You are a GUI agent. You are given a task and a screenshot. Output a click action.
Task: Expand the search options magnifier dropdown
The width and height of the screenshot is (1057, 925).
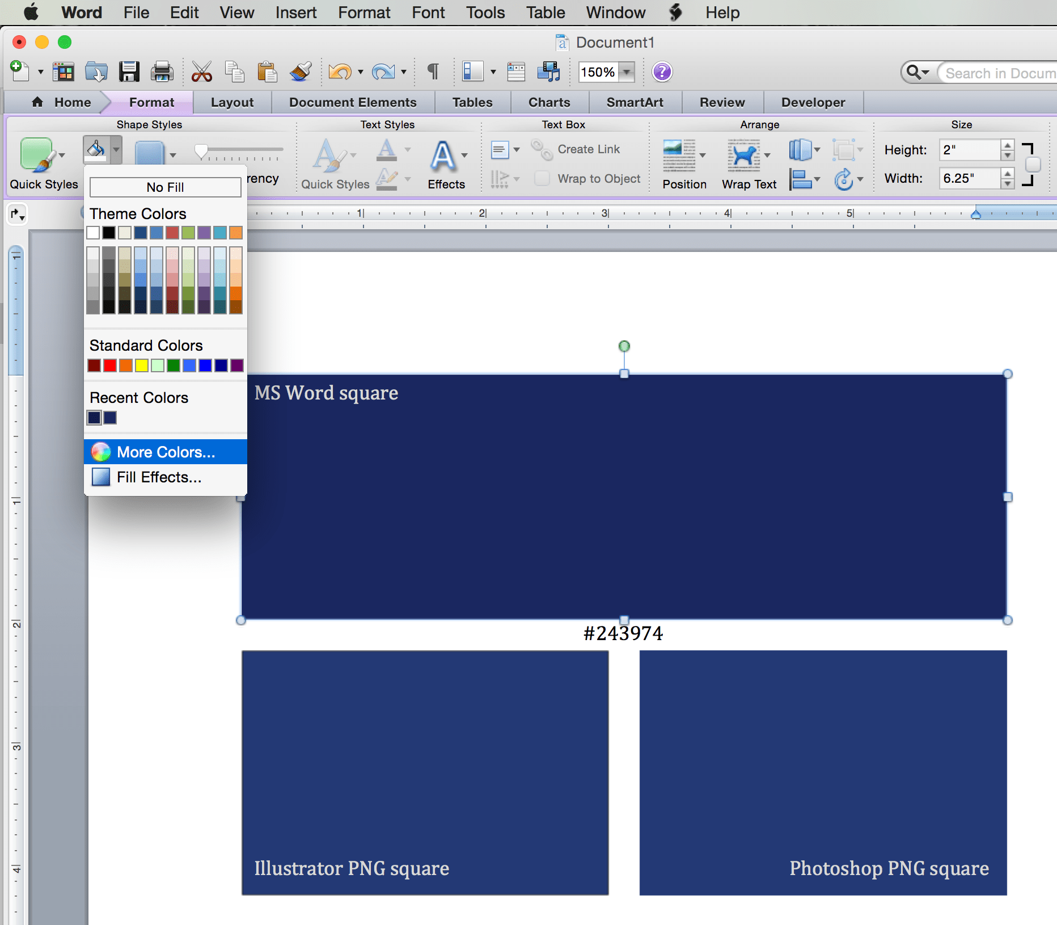tap(918, 72)
